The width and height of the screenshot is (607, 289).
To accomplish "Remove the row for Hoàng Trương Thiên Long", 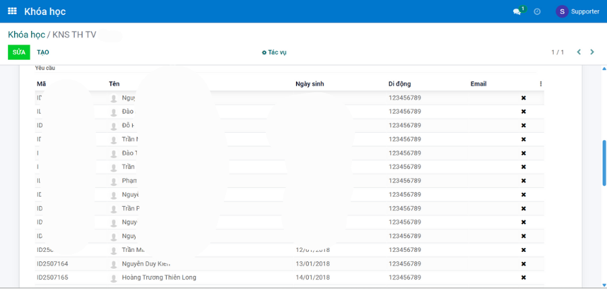I will point(523,278).
